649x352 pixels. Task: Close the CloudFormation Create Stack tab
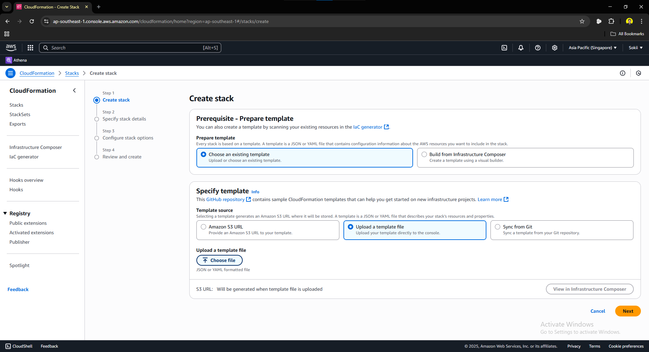coord(87,7)
